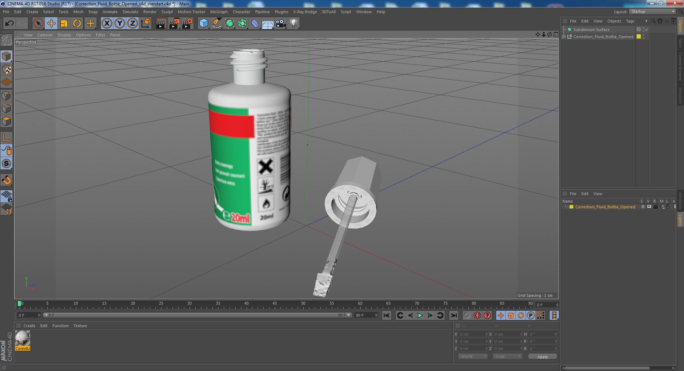Toggle autokeying button
Screen dimensions: 684x371
(477, 315)
